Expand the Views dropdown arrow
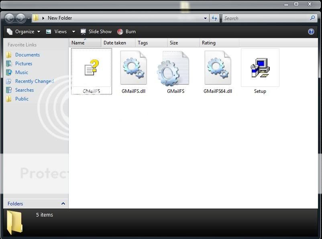 pos(73,32)
